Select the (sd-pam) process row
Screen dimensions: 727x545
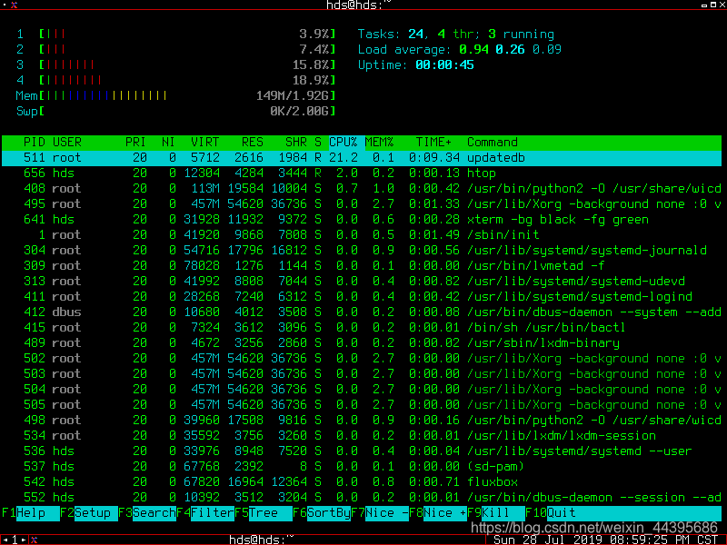[362, 467]
